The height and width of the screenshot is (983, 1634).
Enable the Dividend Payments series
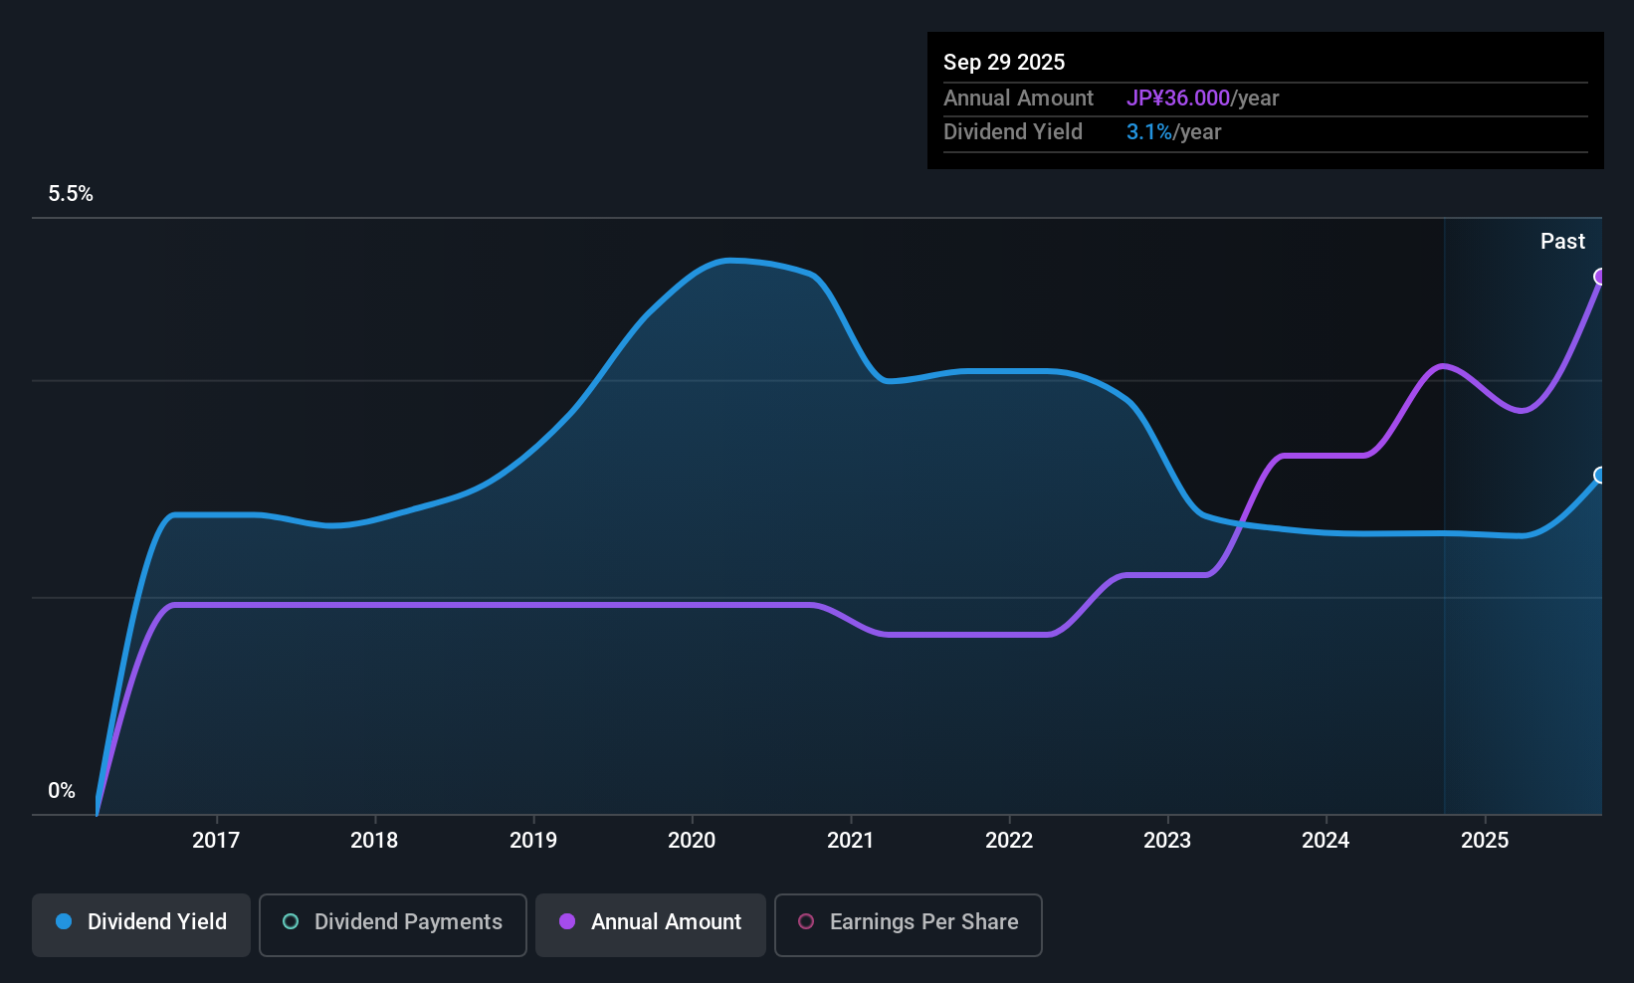pos(393,924)
